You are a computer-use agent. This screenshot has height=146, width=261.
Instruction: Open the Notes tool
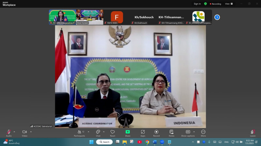point(172,133)
